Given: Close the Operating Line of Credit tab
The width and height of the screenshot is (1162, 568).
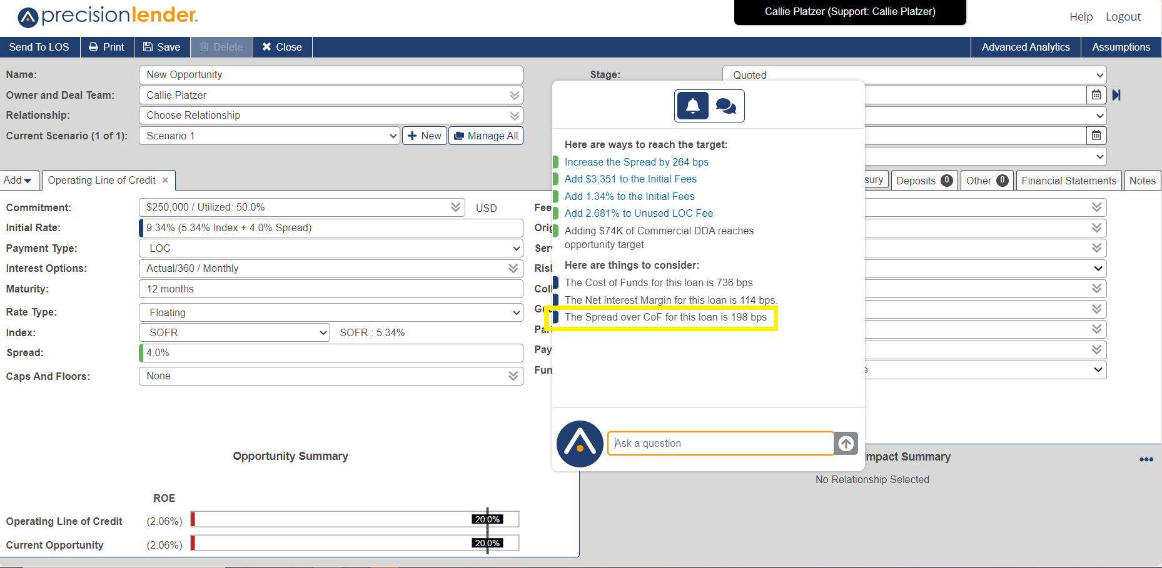Looking at the screenshot, I should click(x=166, y=180).
